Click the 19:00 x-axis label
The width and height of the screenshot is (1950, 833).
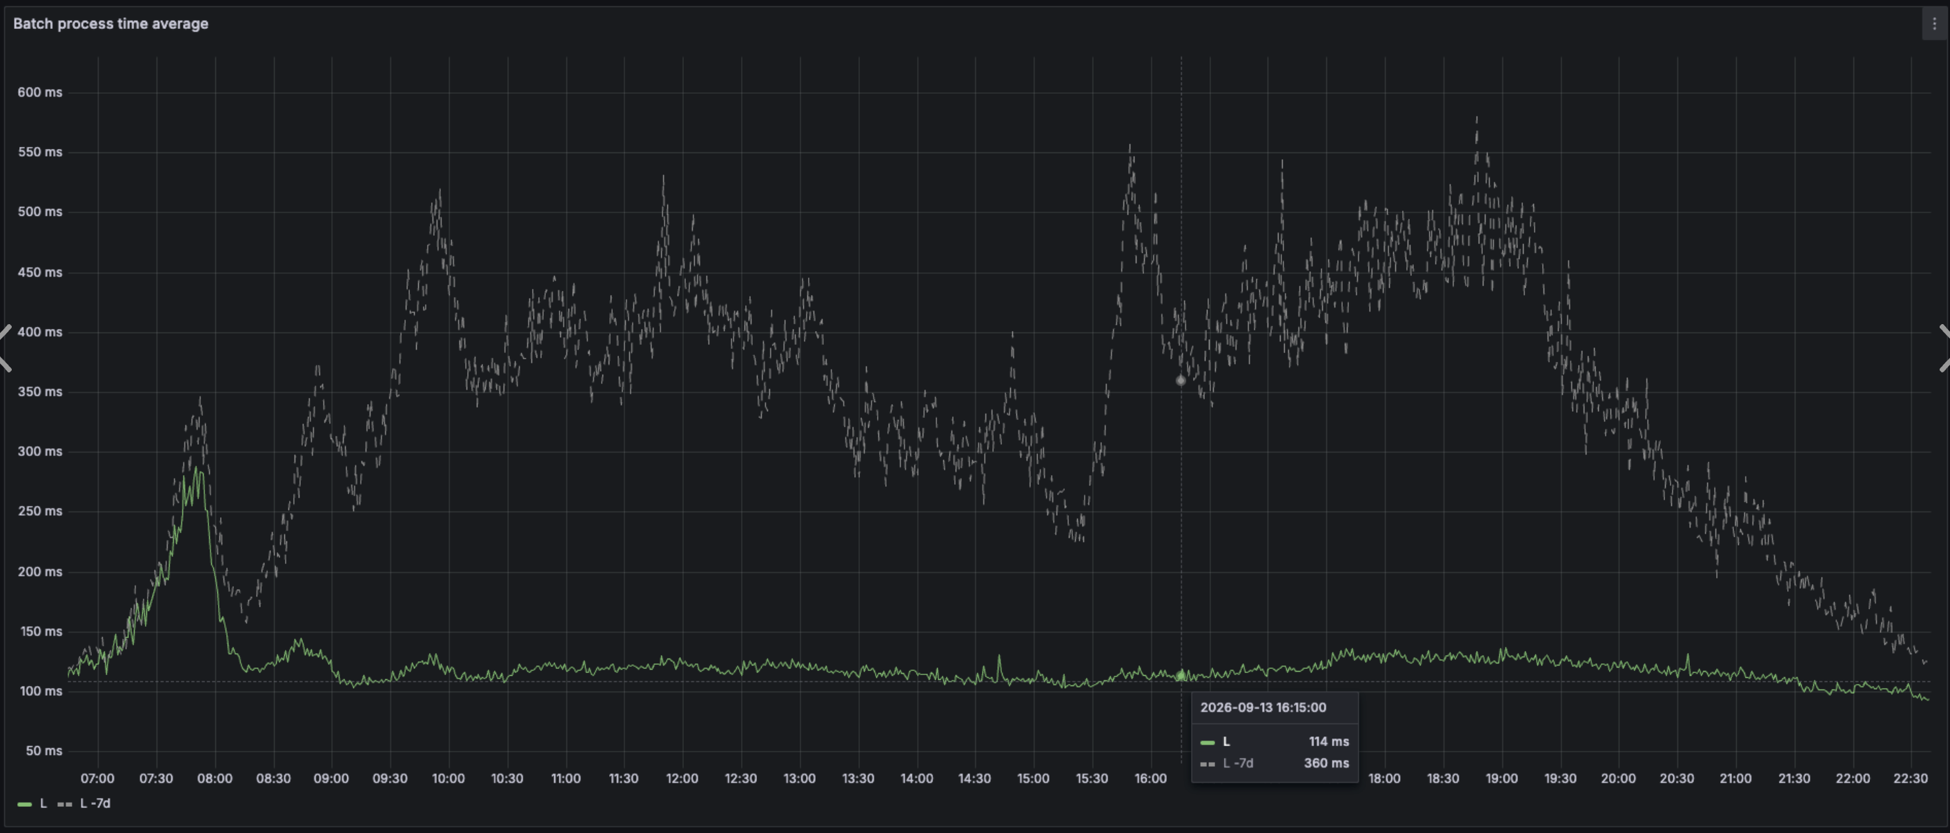pos(1501,779)
